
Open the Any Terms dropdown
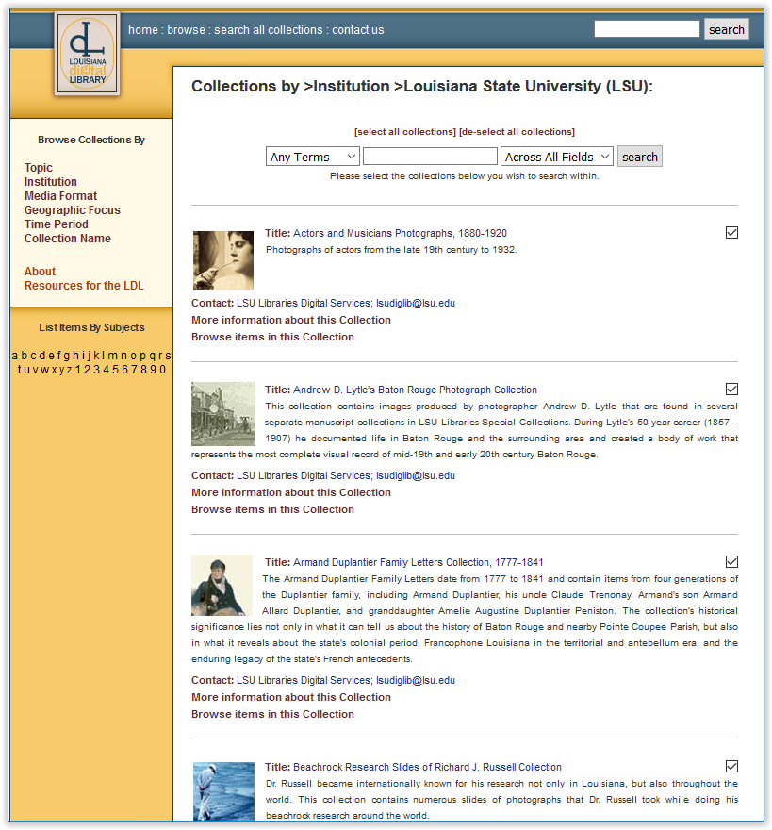313,157
